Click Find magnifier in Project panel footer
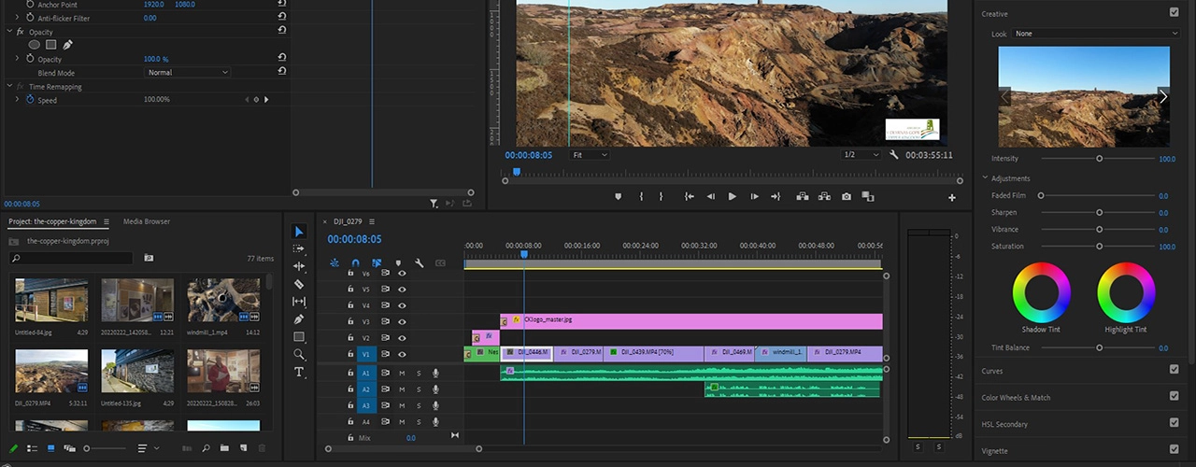Image resolution: width=1196 pixels, height=467 pixels. tap(206, 448)
